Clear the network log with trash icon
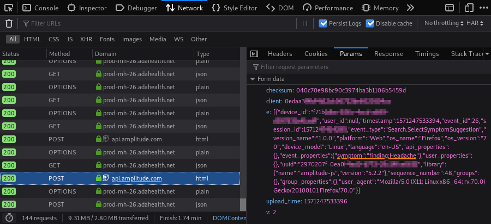 click(x=9, y=23)
